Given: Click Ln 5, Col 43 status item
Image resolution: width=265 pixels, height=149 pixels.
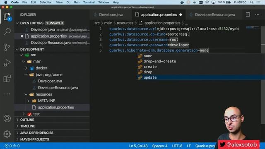Looking at the screenshot, I should tap(138, 146).
